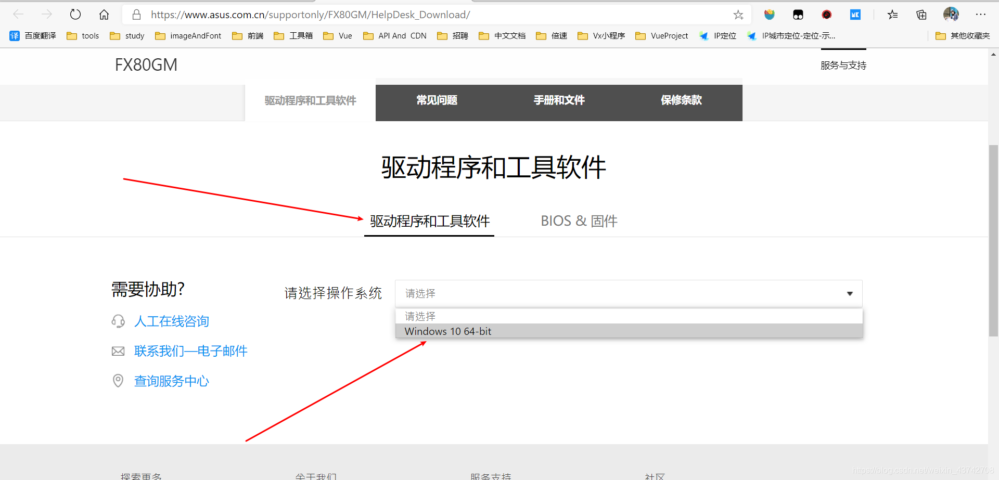Open the 前端 bookmark folder
The height and width of the screenshot is (480, 999).
tap(248, 36)
